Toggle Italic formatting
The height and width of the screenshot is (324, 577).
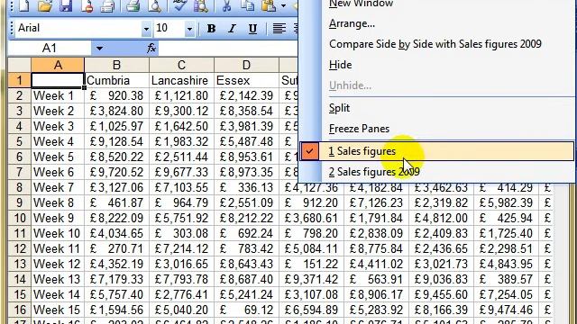232,29
